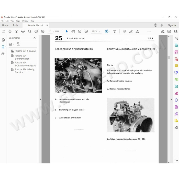Open the find text magnifier
The image size is (179, 179).
30,31
